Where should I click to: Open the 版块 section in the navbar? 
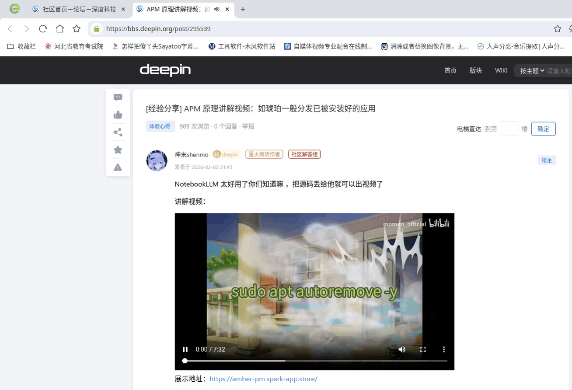pos(476,70)
